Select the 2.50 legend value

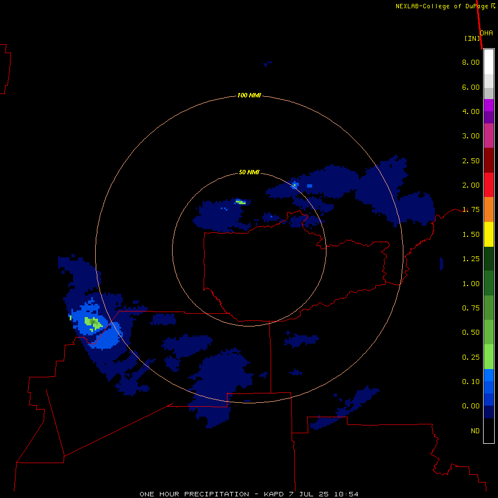[x=471, y=160]
